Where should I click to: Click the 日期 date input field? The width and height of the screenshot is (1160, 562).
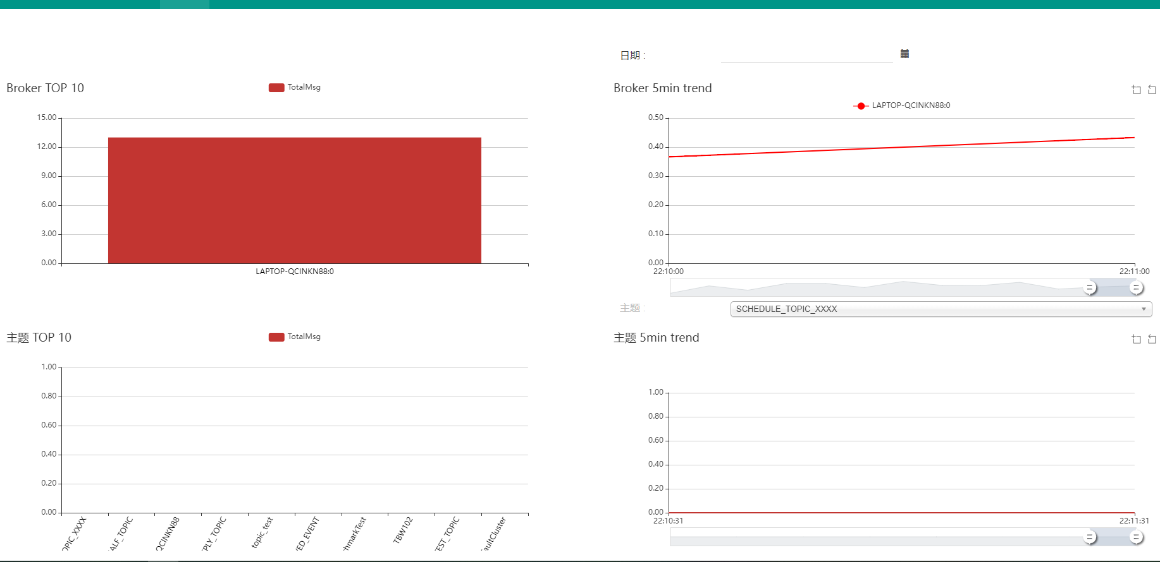[x=806, y=55]
